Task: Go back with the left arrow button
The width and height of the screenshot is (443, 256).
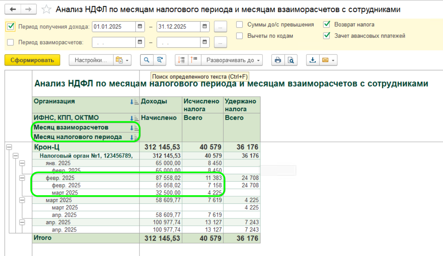Action: (13, 9)
